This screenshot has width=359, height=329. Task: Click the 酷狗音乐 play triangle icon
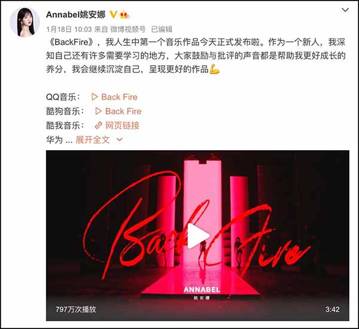98,111
